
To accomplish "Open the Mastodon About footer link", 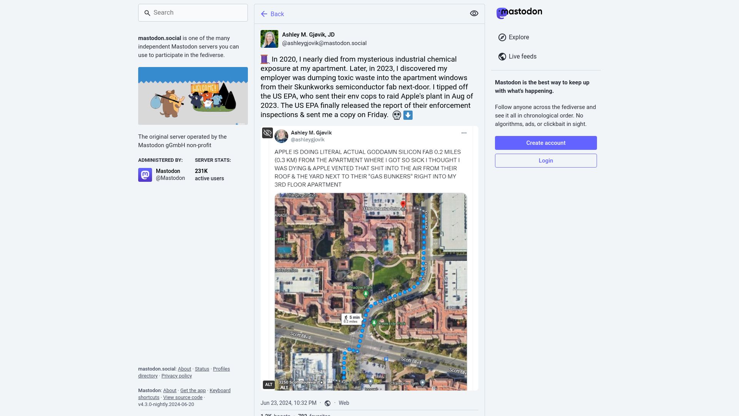I will pos(170,391).
